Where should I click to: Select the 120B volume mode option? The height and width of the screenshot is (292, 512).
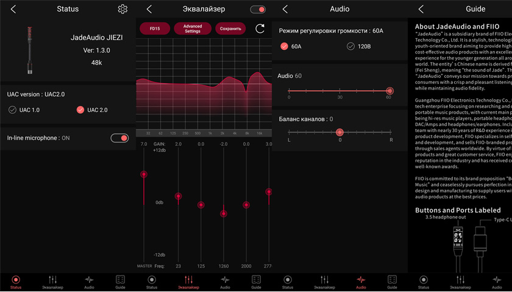point(350,46)
